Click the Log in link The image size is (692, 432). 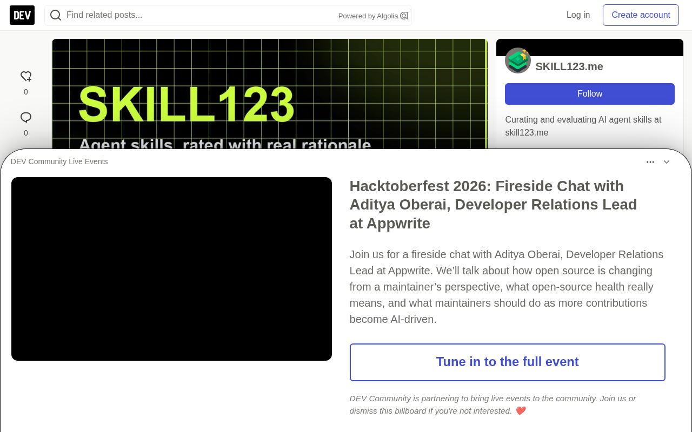click(x=578, y=15)
